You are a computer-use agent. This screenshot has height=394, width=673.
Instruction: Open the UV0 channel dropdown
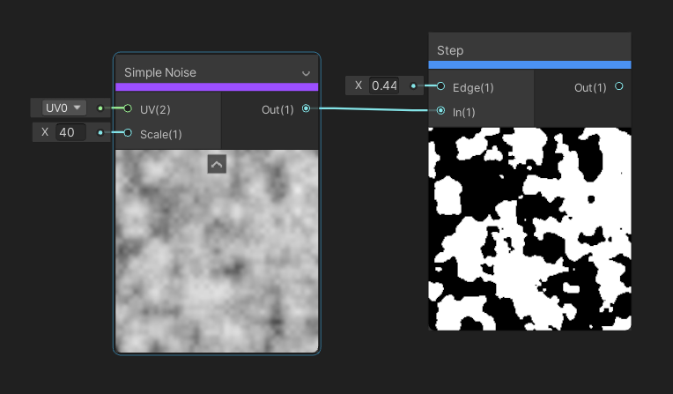point(63,108)
